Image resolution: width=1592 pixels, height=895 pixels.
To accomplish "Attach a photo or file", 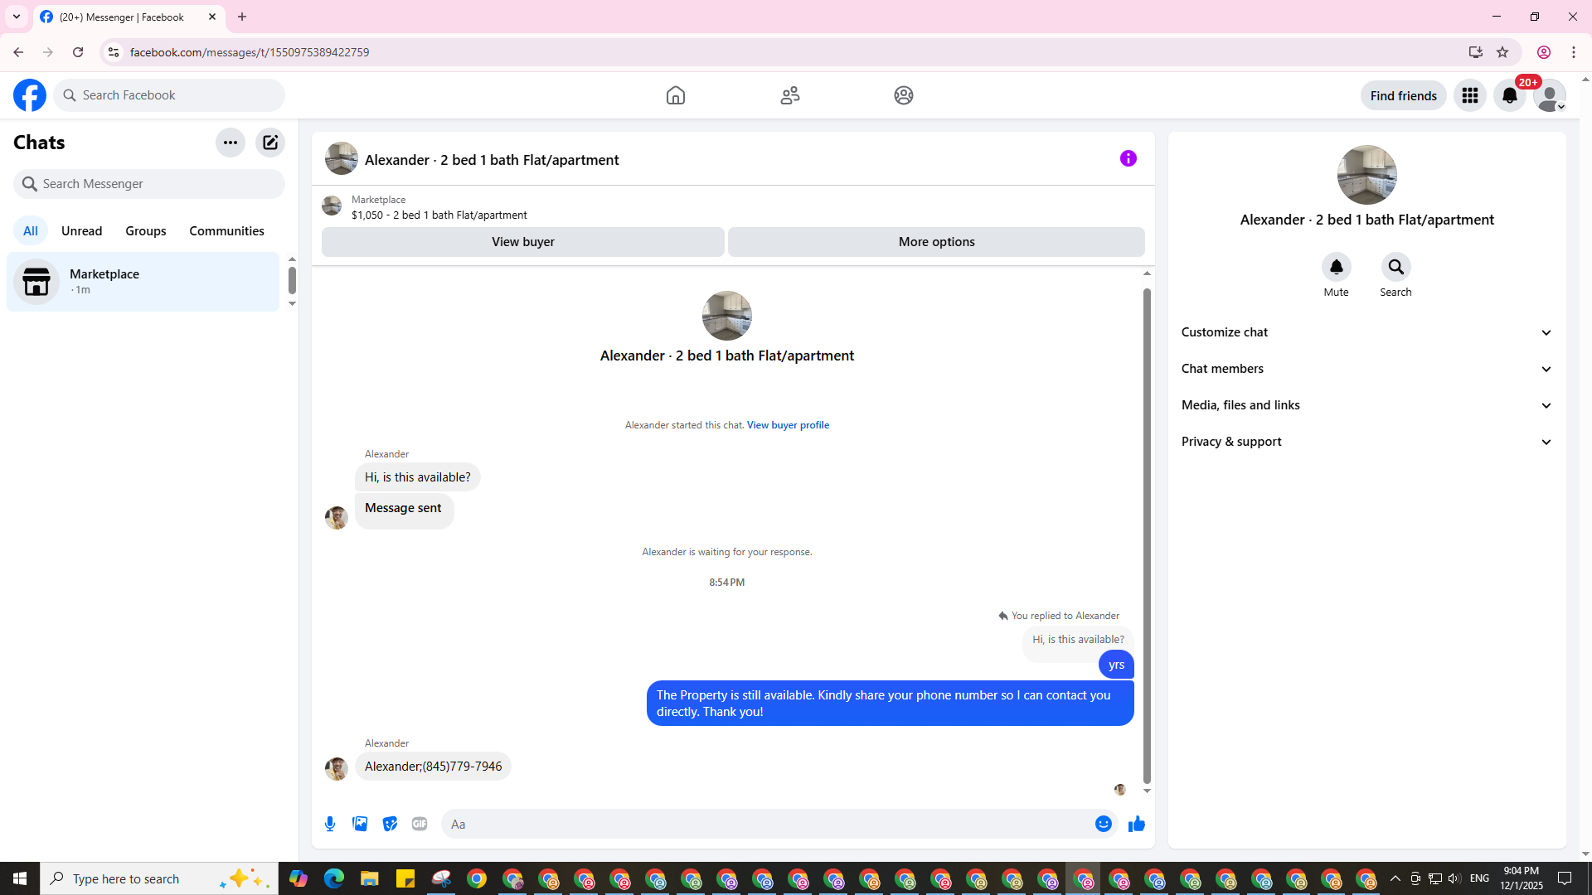I will click(x=360, y=824).
